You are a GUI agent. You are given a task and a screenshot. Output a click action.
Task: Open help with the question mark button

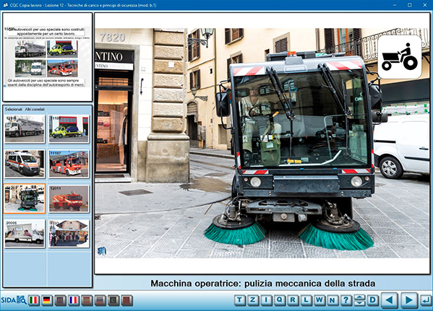[346, 300]
